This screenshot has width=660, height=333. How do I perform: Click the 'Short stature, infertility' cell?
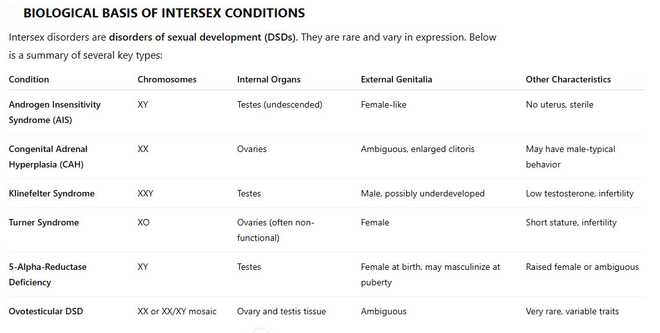[571, 222]
